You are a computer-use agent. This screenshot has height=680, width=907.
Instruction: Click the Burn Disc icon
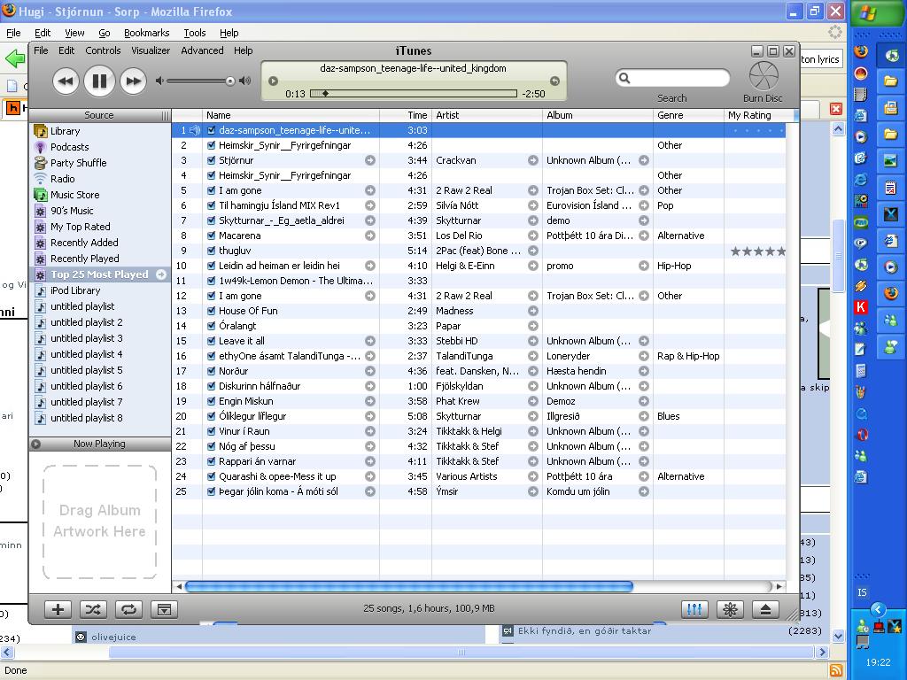pyautogui.click(x=764, y=76)
